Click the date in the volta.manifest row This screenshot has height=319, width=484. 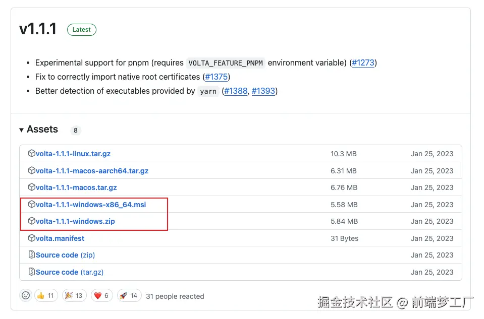tap(432, 238)
